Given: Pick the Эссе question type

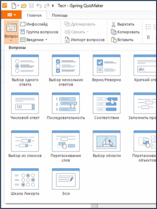Looking at the screenshot, I should coord(66,182).
